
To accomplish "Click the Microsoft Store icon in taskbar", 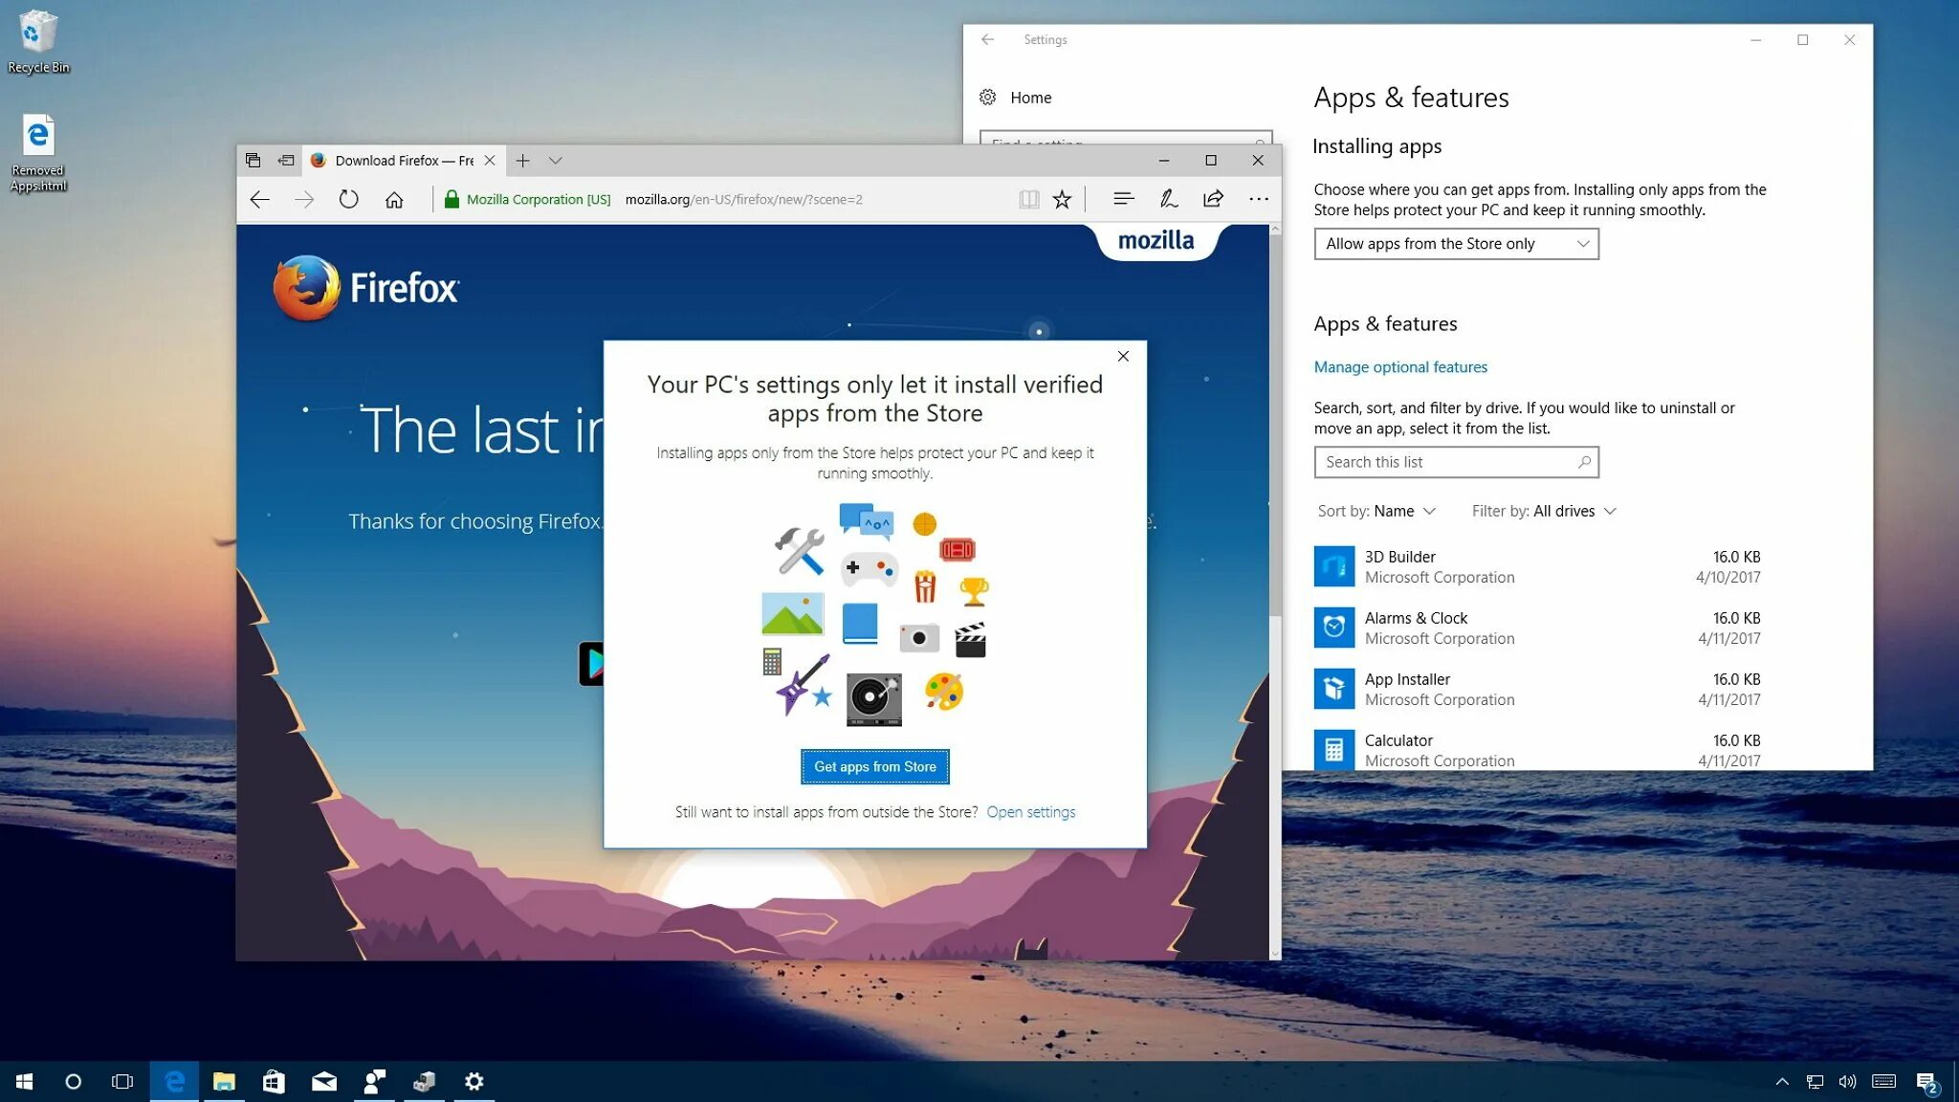I will 274,1080.
